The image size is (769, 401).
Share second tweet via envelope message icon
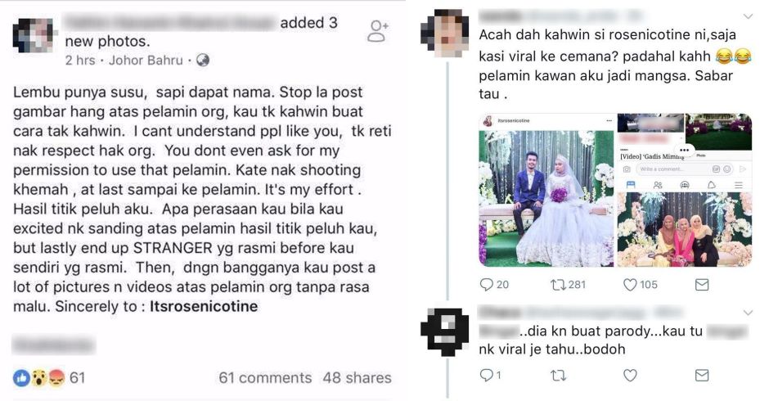point(702,376)
